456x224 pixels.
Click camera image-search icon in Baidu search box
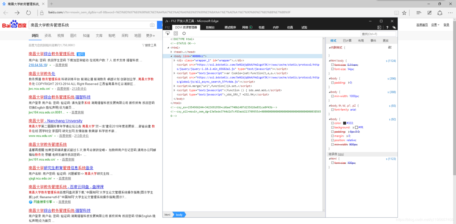pyautogui.click(x=152, y=25)
